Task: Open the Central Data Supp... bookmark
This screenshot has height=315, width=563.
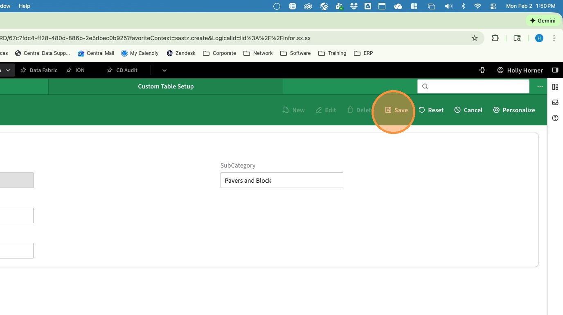Action: 43,53
